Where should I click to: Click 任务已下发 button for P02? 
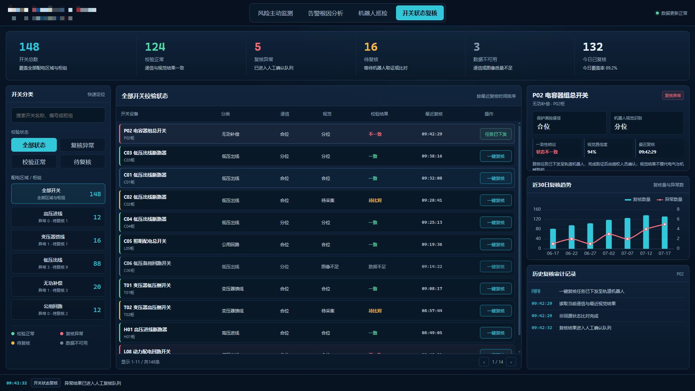click(x=496, y=134)
